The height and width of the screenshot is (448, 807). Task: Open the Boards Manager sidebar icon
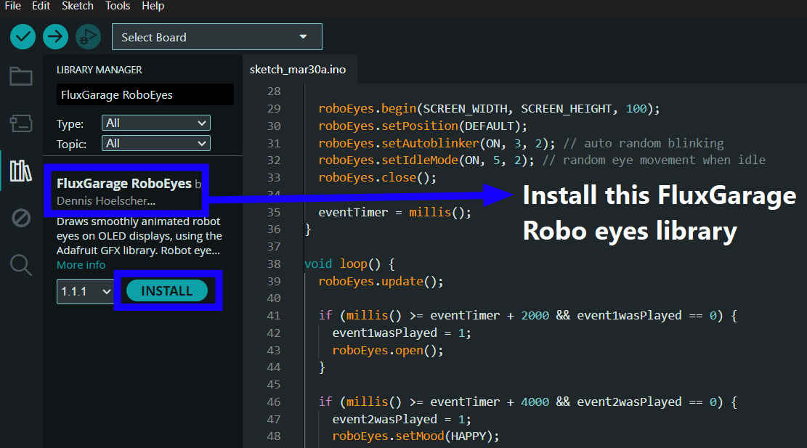click(x=21, y=123)
